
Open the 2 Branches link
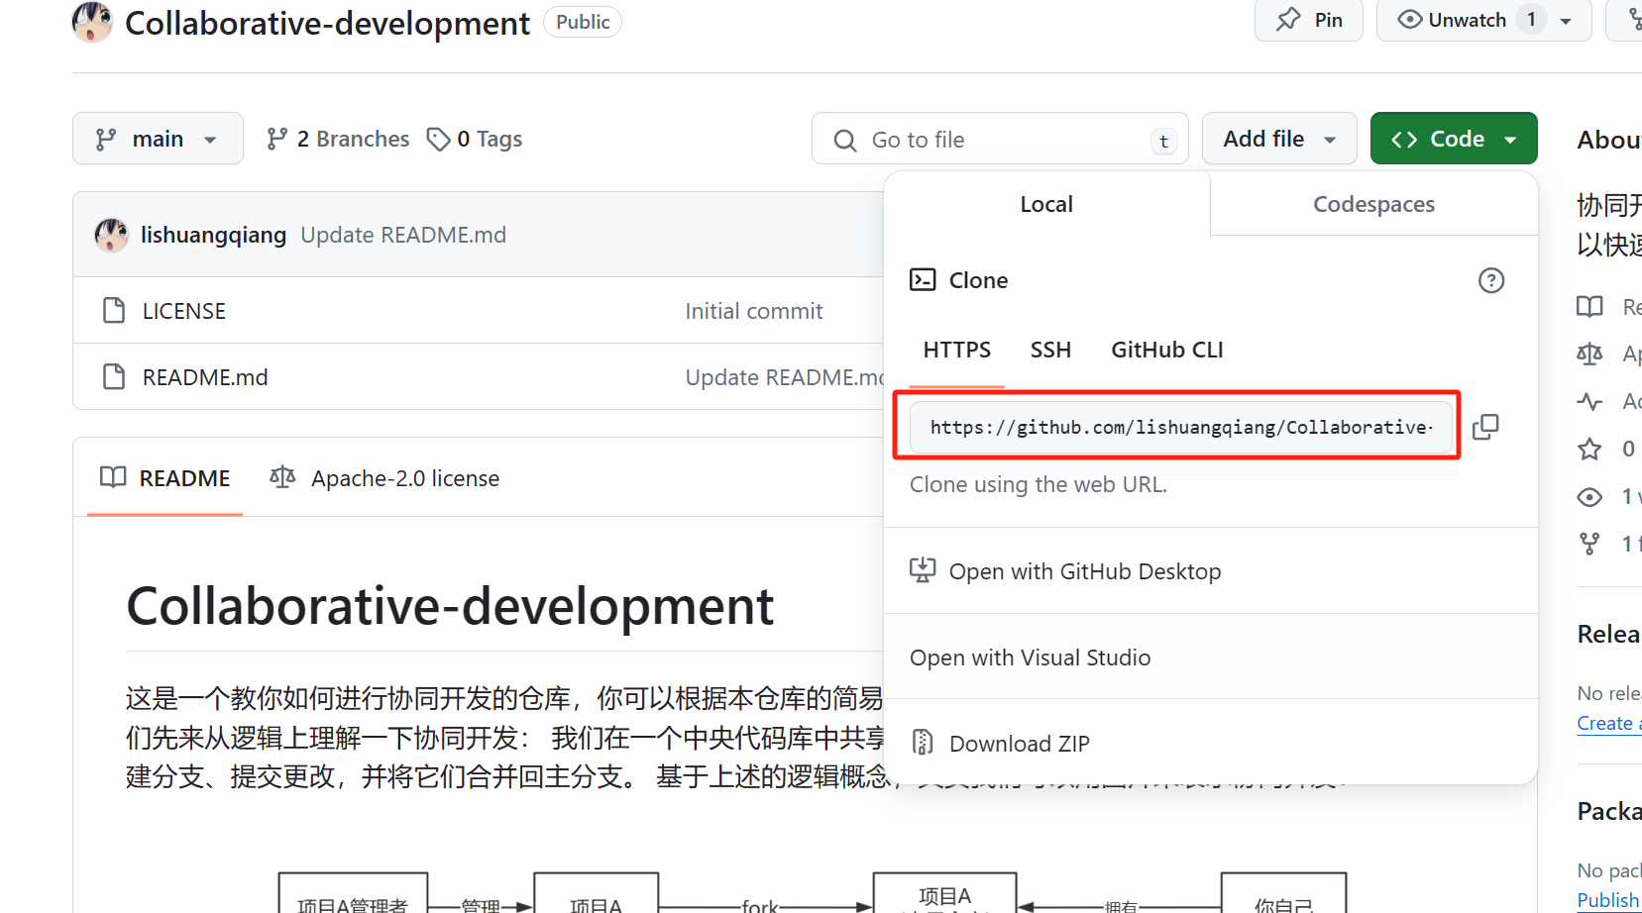click(338, 139)
